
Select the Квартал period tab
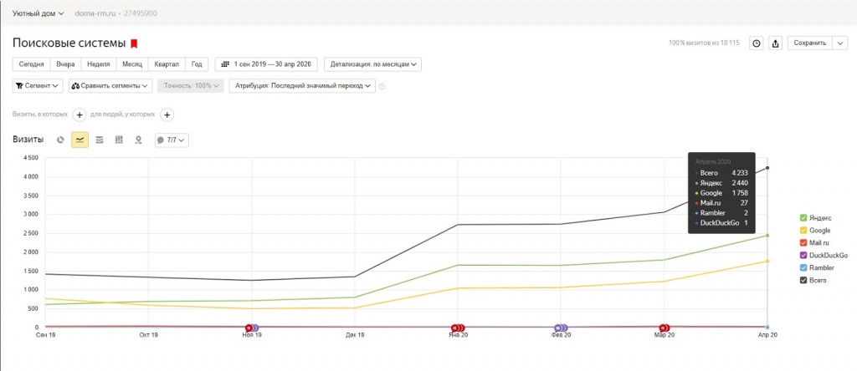click(x=166, y=64)
